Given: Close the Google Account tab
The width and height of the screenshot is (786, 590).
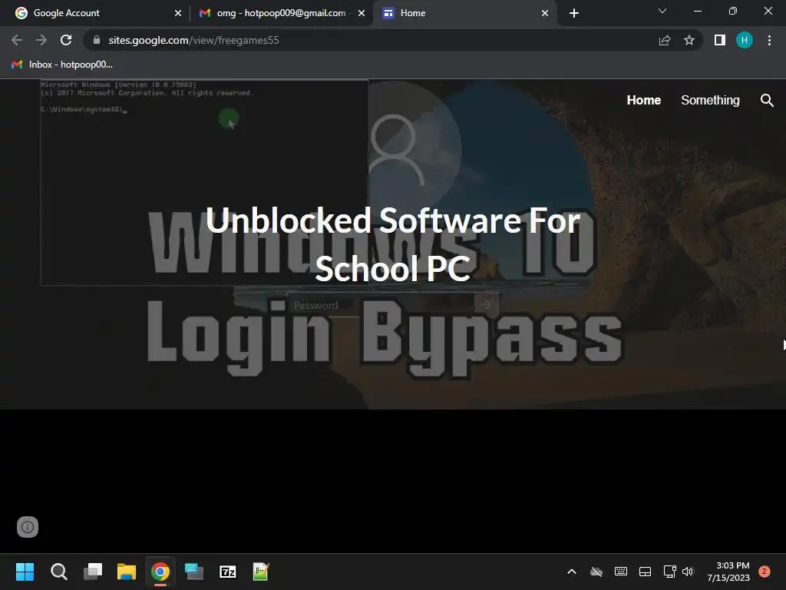Looking at the screenshot, I should point(178,13).
